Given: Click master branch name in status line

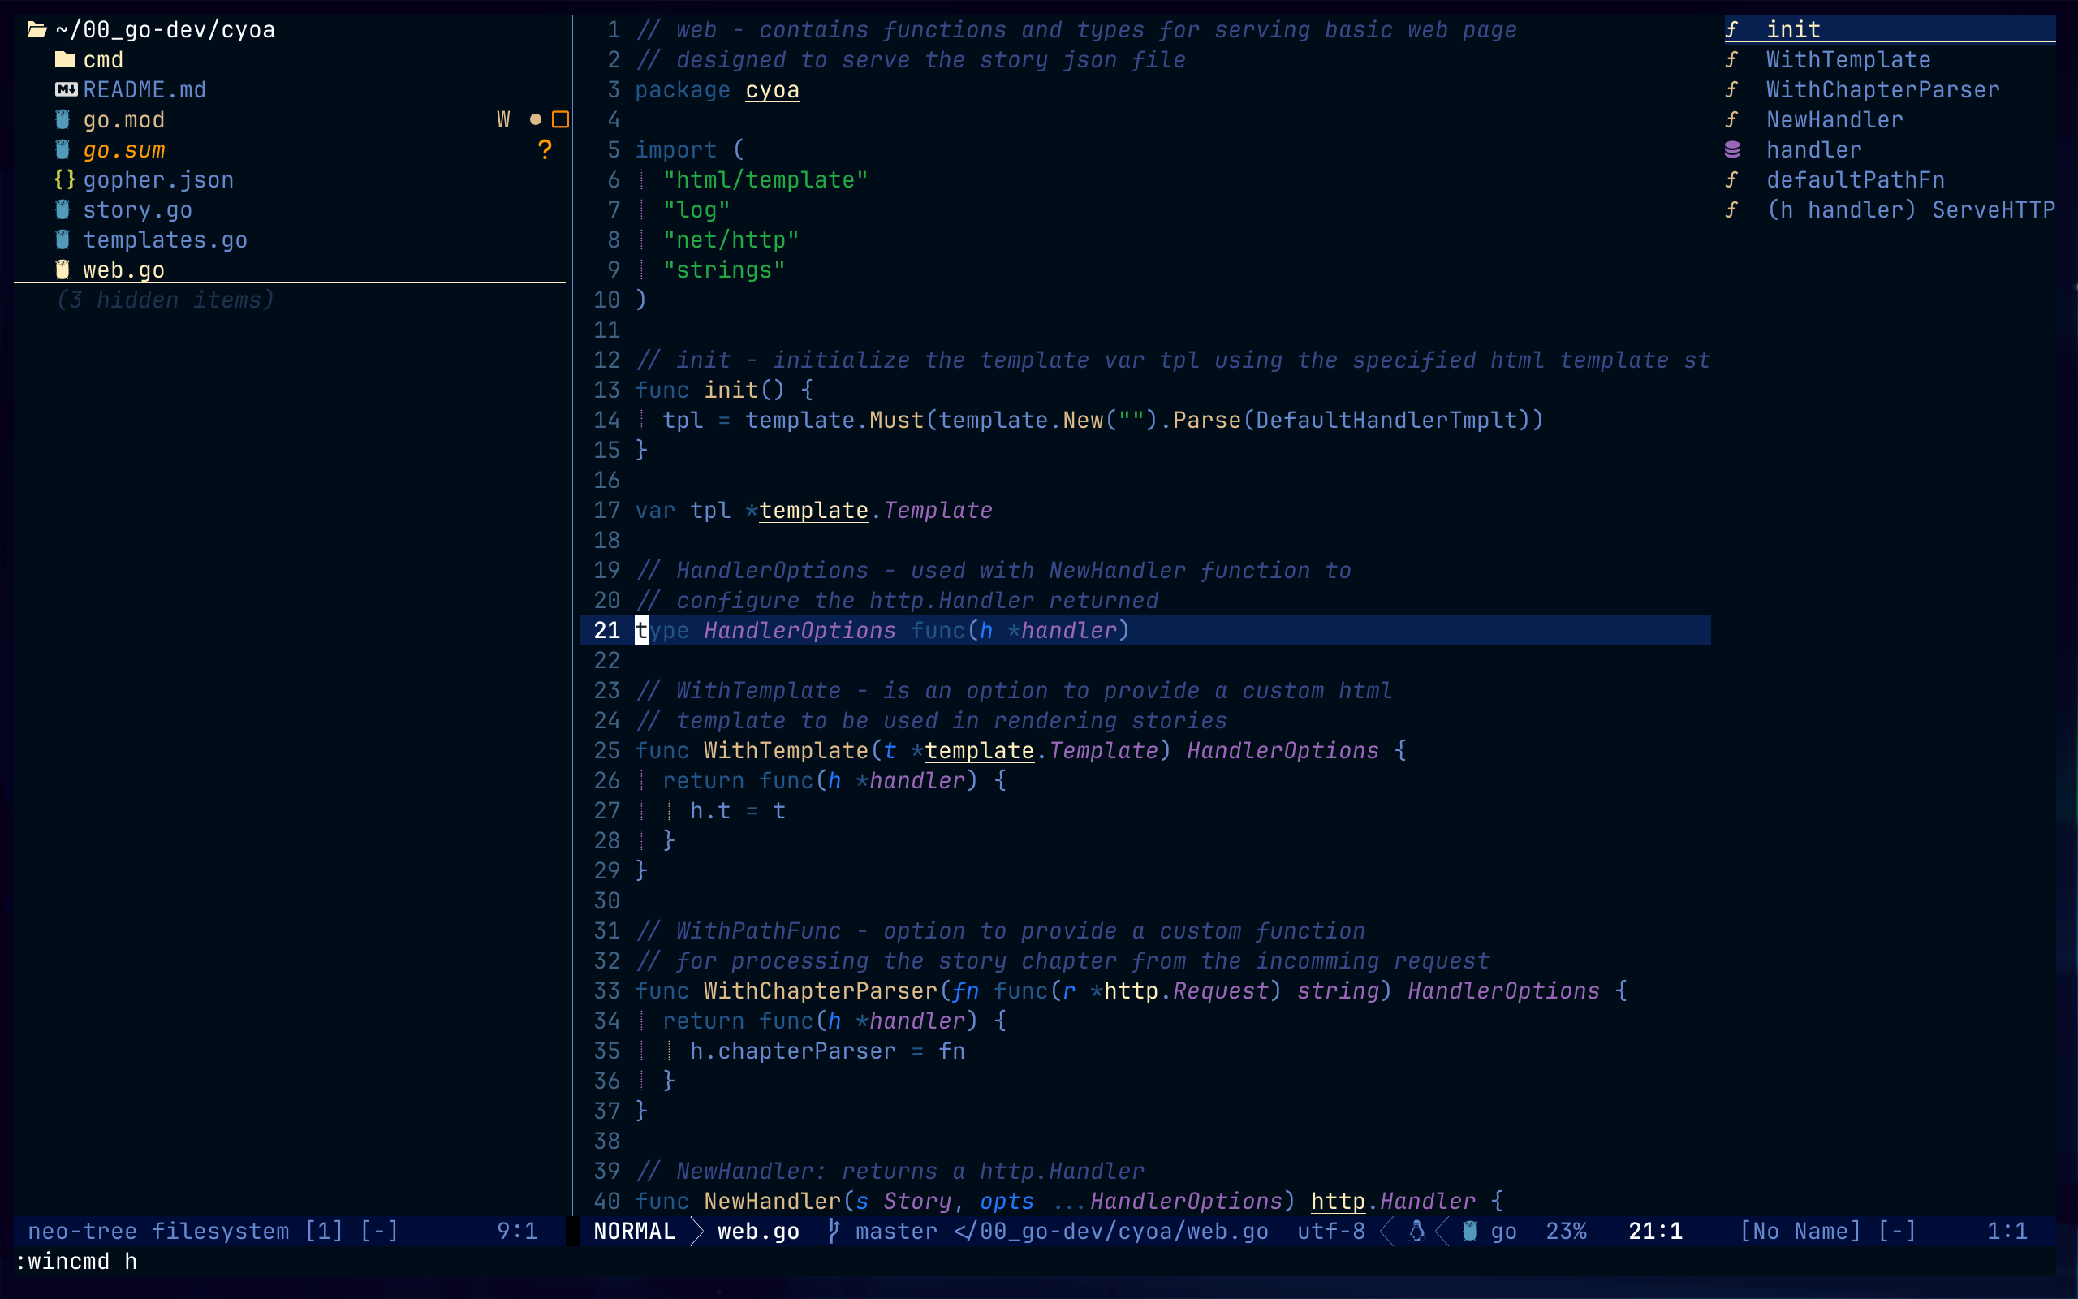Looking at the screenshot, I should coord(896,1231).
